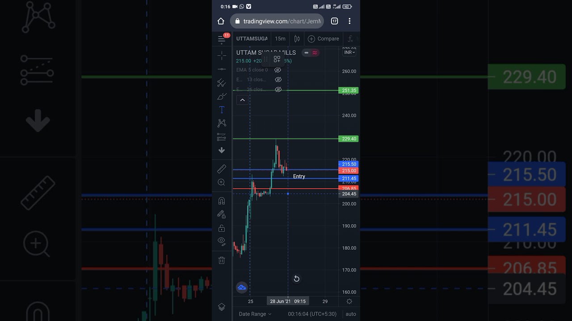
Task: Click the red 215.00 price label
Action: coord(349,171)
